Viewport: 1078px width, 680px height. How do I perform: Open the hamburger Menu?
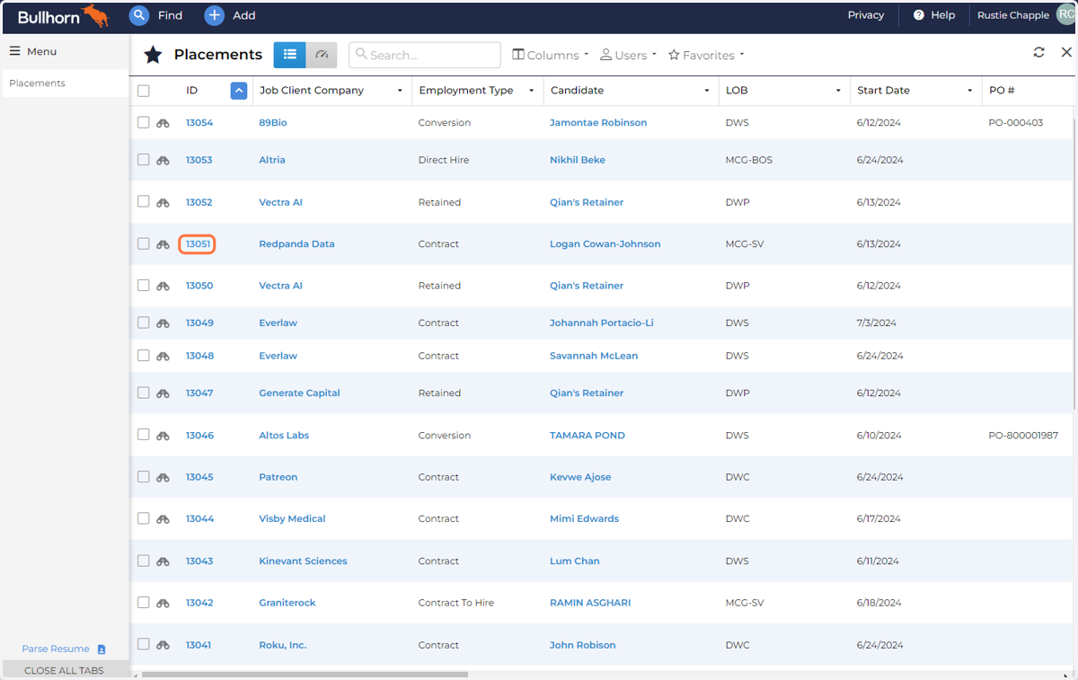33,51
